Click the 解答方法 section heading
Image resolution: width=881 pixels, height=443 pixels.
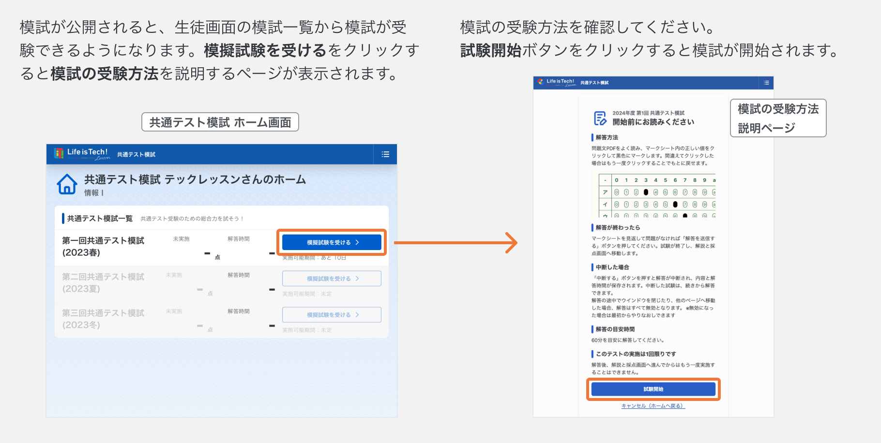click(607, 137)
